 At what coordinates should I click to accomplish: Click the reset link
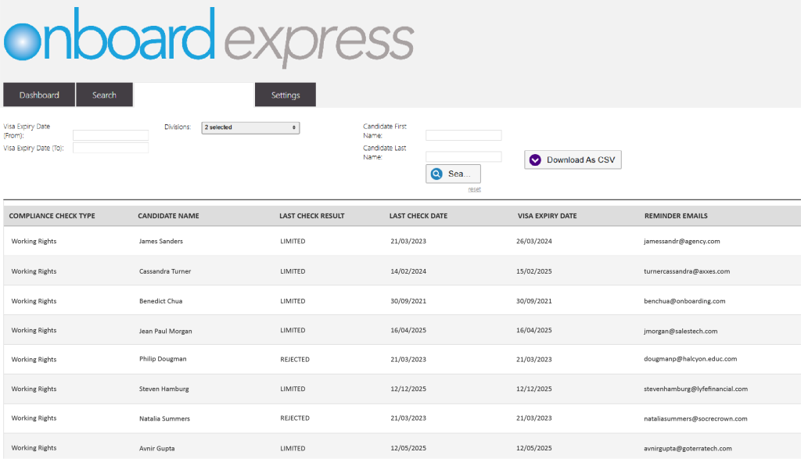(x=474, y=189)
